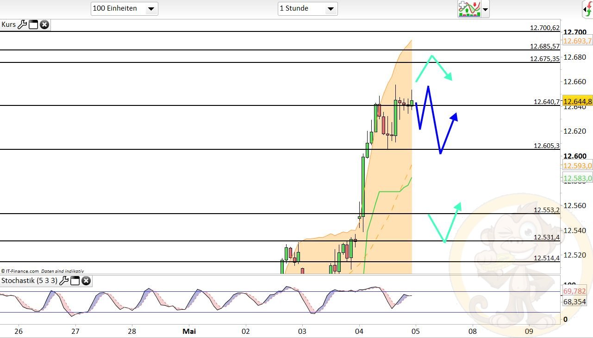Maximize the Stochastik indicator panel

tap(75, 281)
